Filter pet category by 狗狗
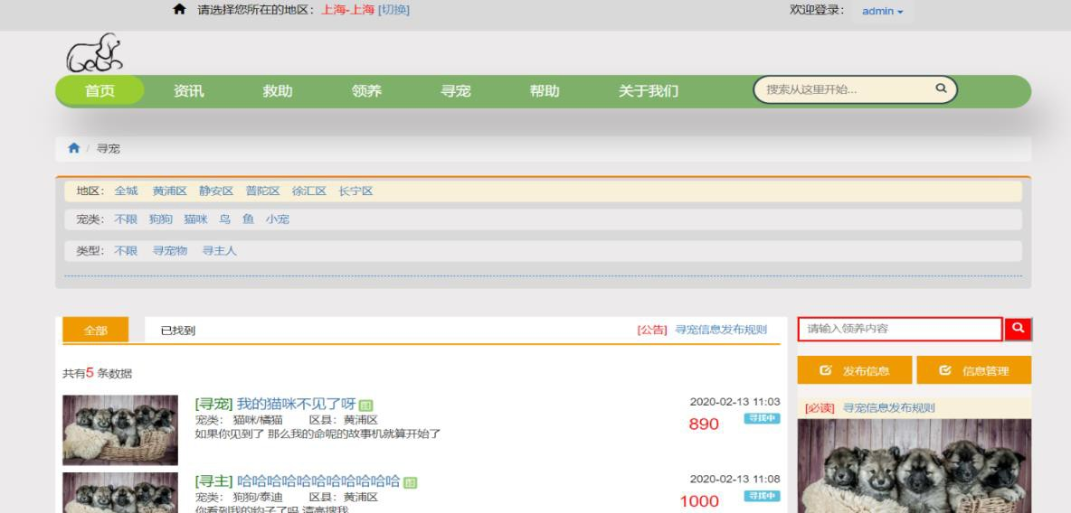Screen dimensions: 1071x513 161,219
